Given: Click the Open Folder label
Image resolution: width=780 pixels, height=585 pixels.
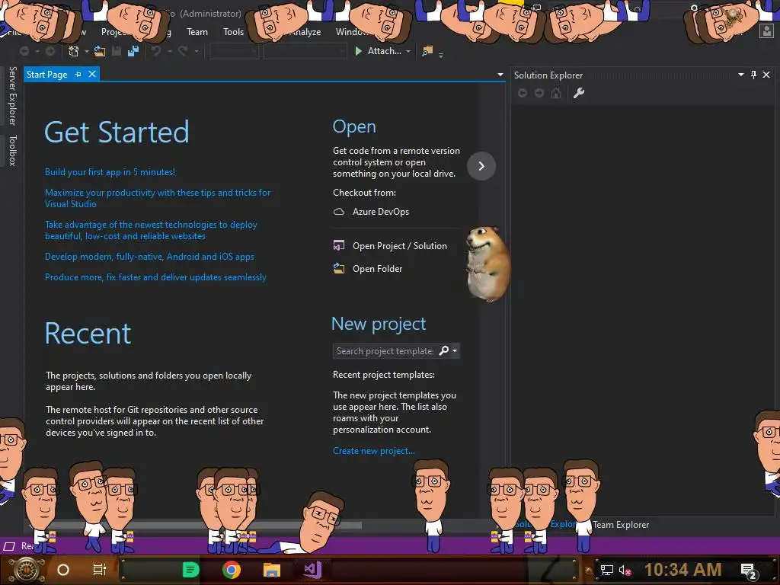Looking at the screenshot, I should point(377,269).
